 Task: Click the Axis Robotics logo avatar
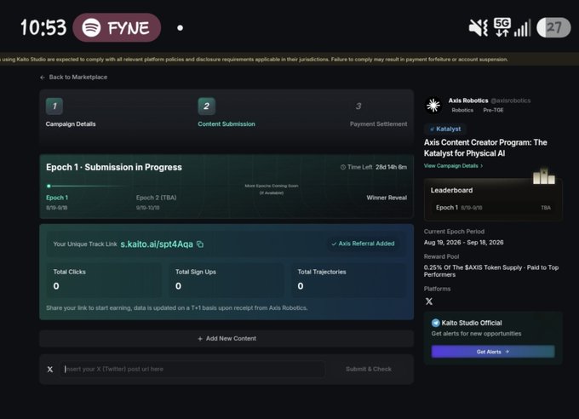pos(433,106)
